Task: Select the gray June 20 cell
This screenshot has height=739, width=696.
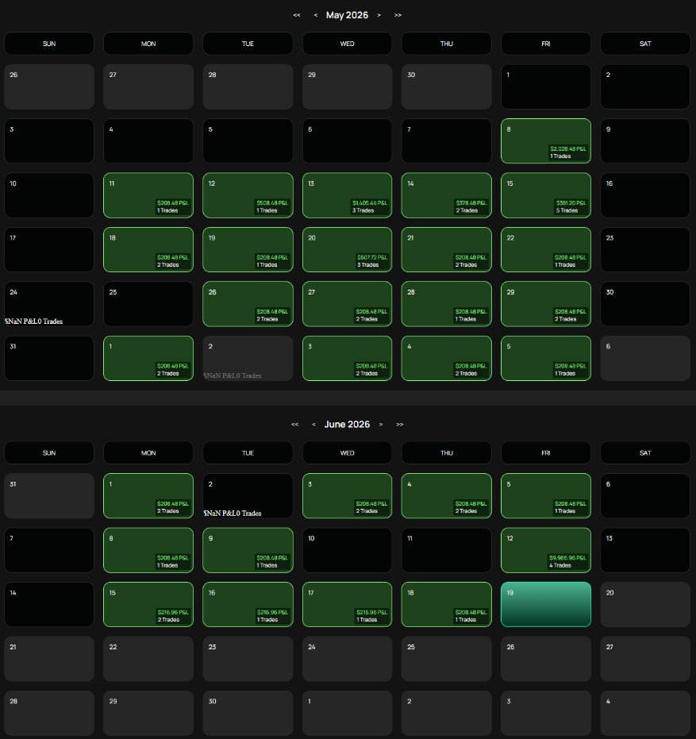Action: coord(645,605)
